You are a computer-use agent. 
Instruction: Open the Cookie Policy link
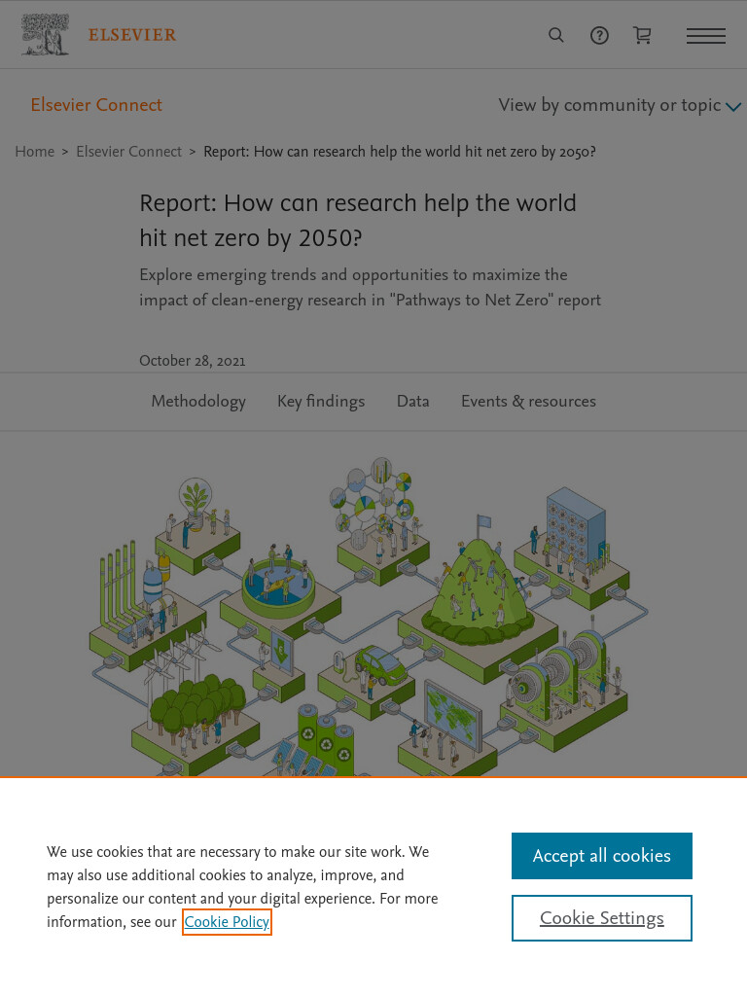pyautogui.click(x=227, y=922)
